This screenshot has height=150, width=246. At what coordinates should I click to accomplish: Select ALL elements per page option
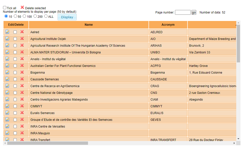(46, 16)
